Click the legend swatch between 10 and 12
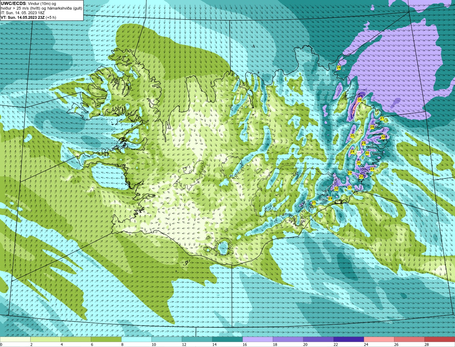The height and width of the screenshot is (347, 455). click(x=167, y=339)
